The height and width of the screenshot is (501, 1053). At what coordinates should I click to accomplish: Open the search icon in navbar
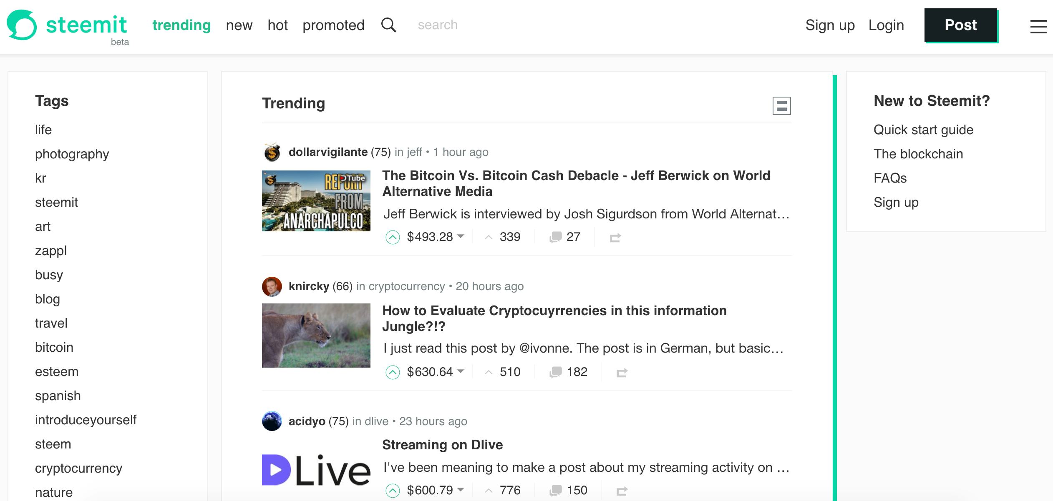(x=388, y=25)
